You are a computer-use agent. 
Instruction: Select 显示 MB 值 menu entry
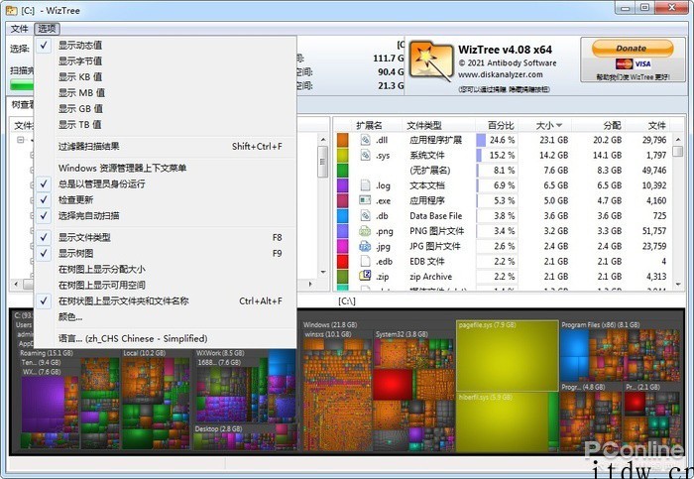tap(165, 93)
